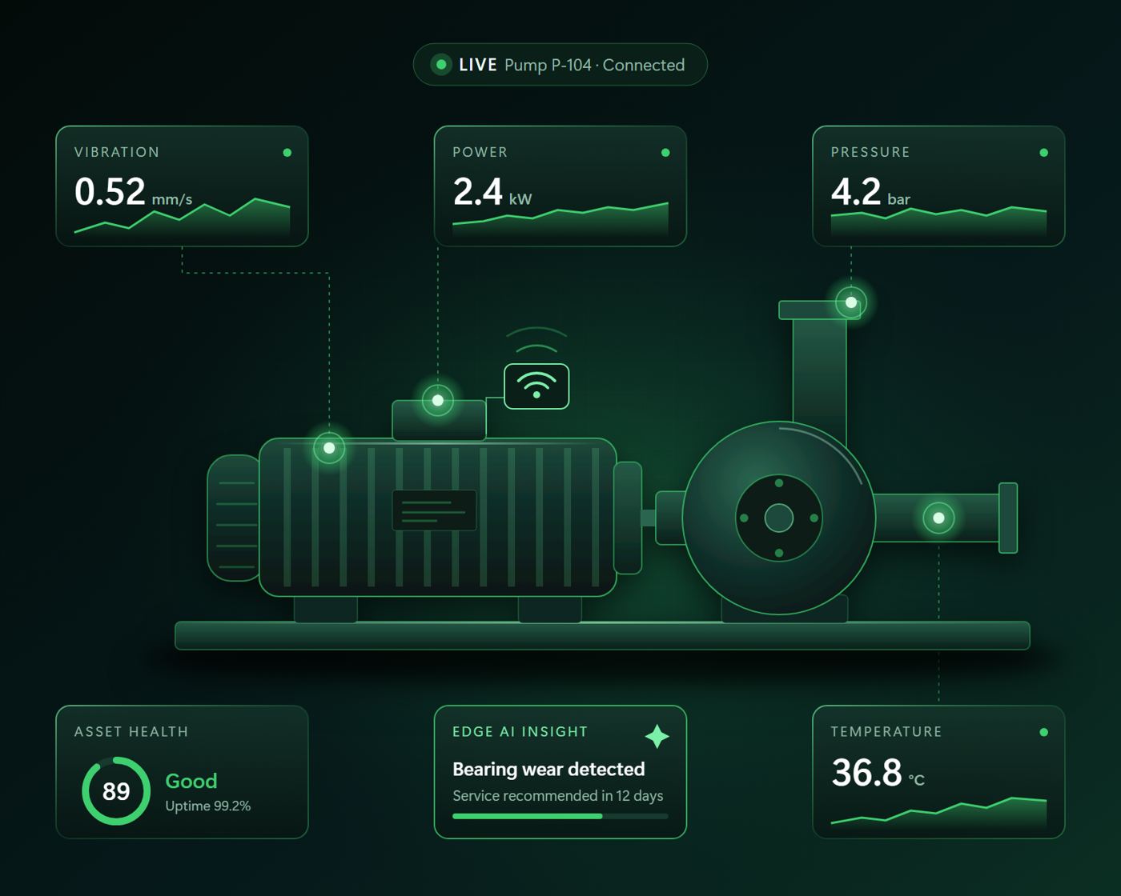
Task: Click the TEMPERATURE card title
Action: pos(886,731)
